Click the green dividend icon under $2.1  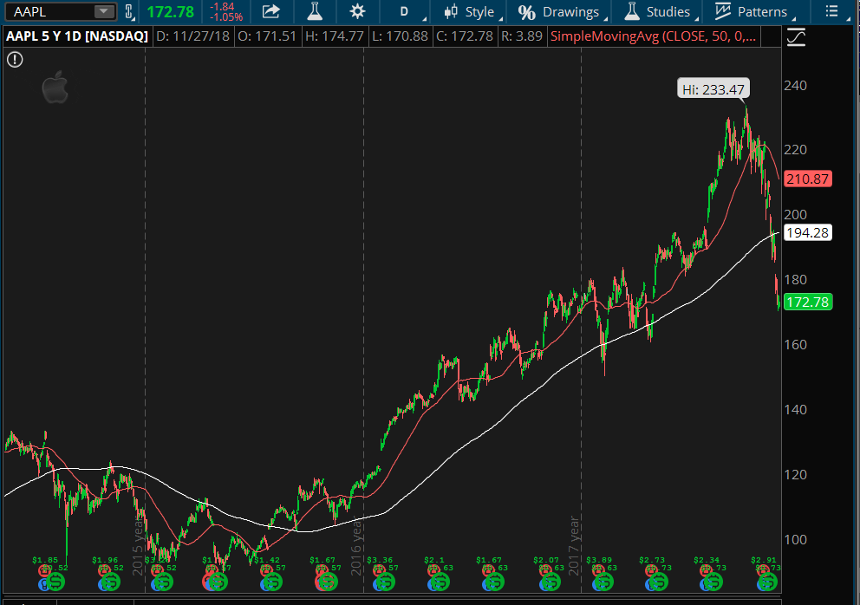pyautogui.click(x=440, y=581)
